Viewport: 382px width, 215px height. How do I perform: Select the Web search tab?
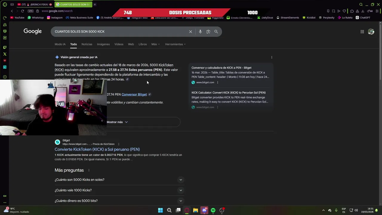[131, 44]
